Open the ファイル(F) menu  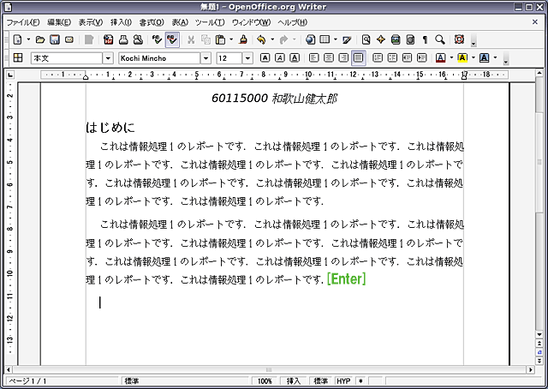coord(23,21)
